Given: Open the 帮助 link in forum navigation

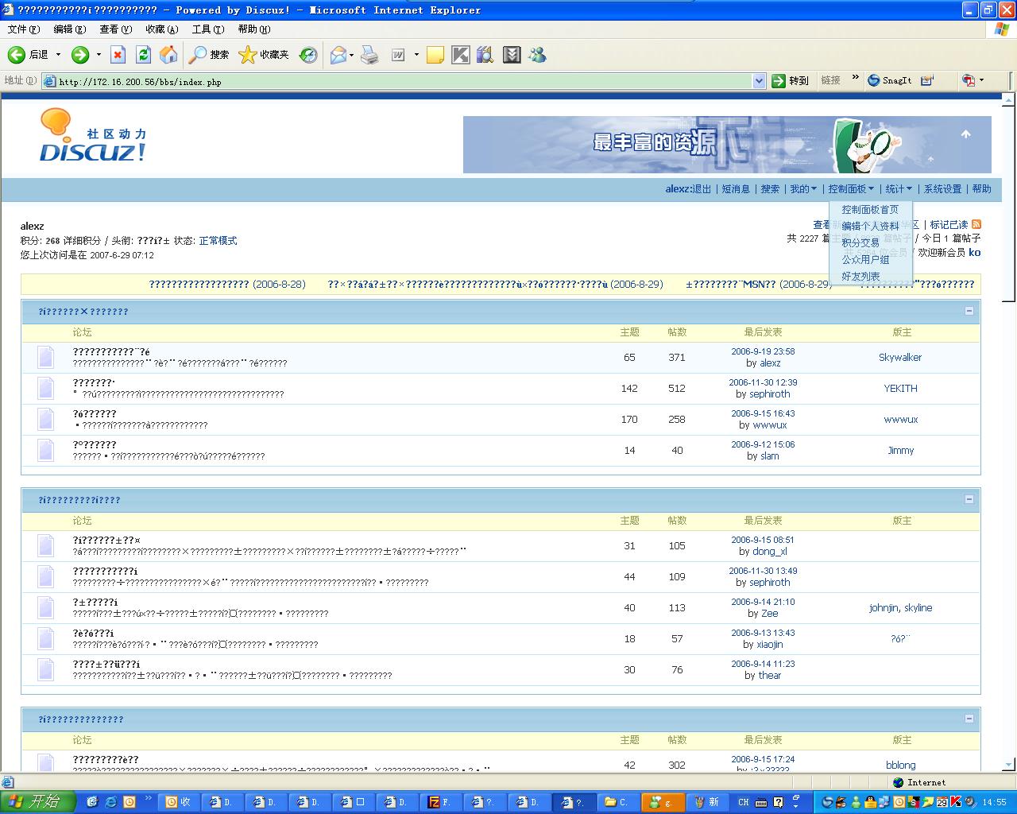Looking at the screenshot, I should click(x=982, y=189).
